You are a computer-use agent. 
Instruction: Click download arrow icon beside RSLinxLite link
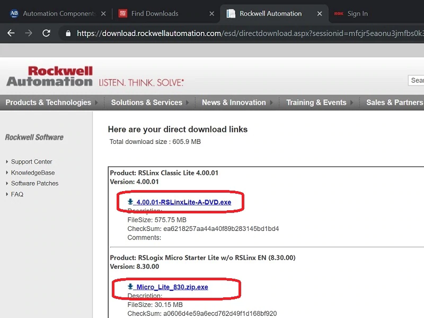130,202
